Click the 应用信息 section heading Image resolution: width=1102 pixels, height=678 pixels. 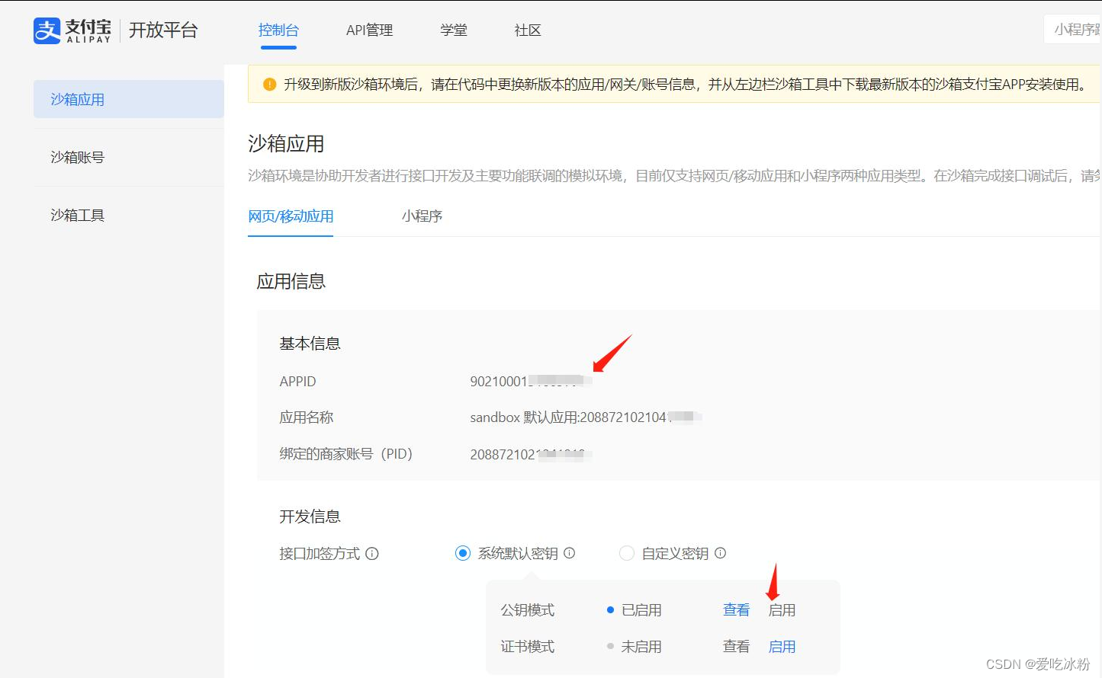pos(291,282)
